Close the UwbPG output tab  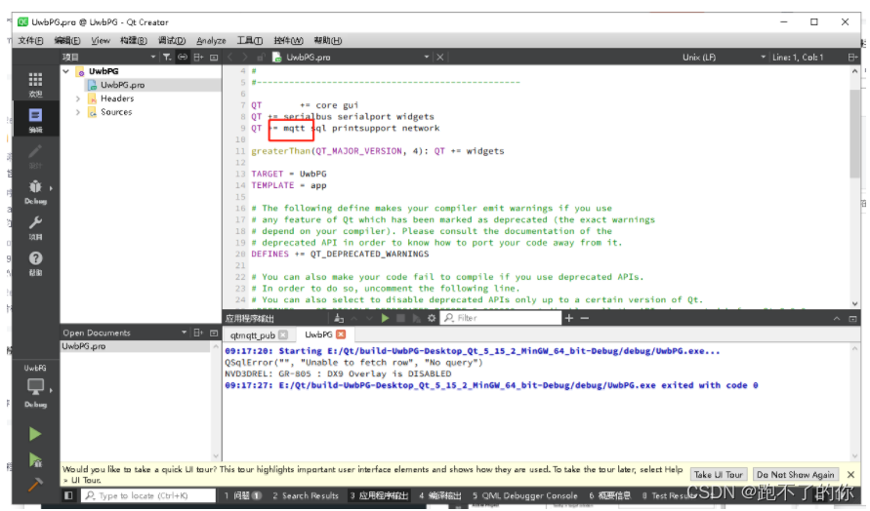click(341, 334)
